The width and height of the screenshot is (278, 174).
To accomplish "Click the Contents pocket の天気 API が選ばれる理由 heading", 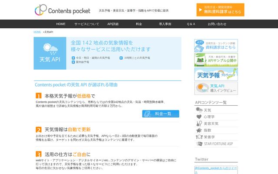I will point(76,85).
